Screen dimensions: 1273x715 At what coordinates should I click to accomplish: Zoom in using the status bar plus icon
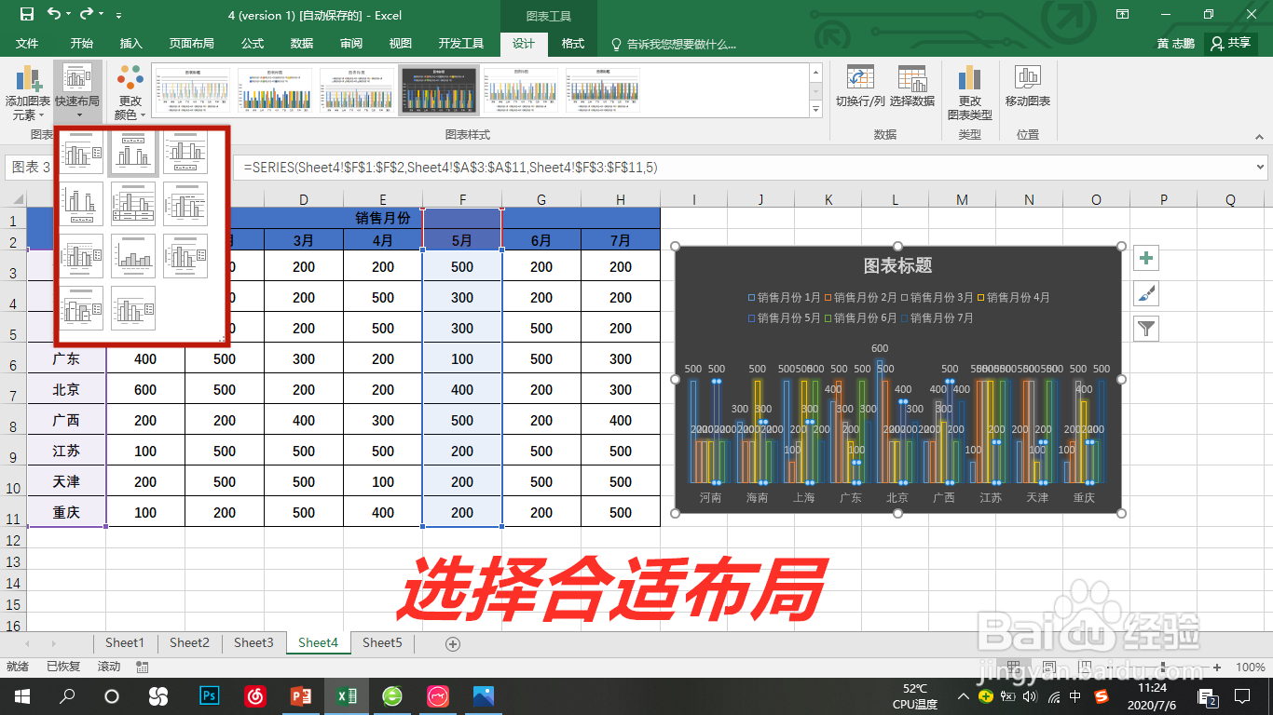[x=1217, y=668]
